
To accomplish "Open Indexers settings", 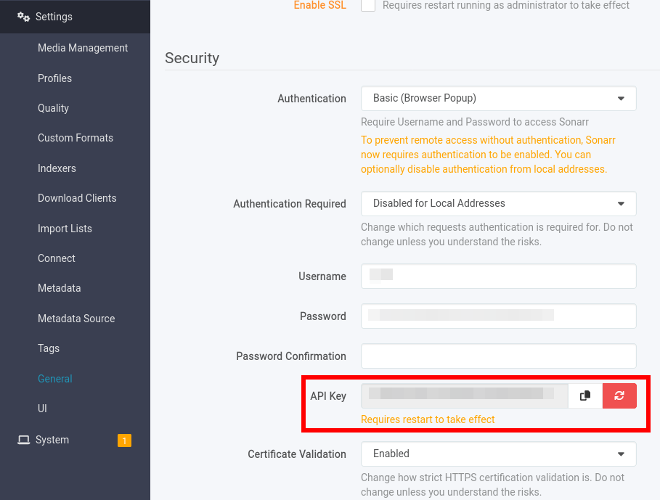I will coord(57,168).
